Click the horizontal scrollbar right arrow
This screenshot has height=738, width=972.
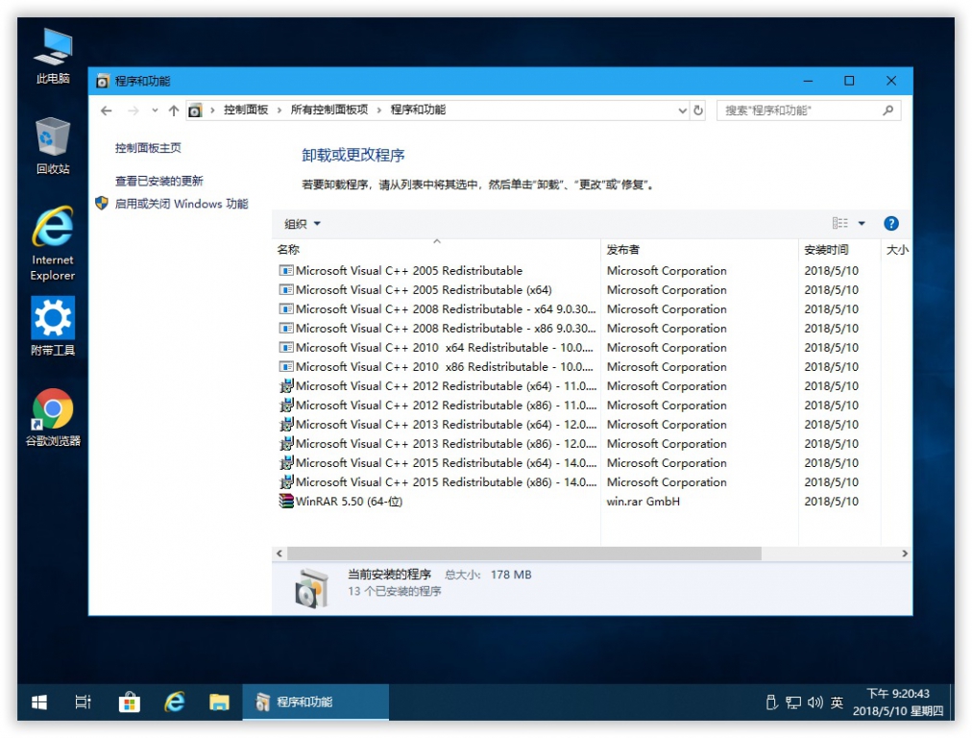coord(905,553)
